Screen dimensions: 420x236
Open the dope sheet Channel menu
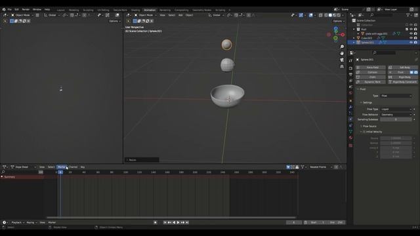coord(73,167)
